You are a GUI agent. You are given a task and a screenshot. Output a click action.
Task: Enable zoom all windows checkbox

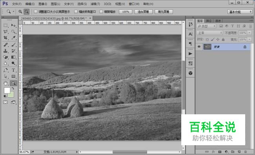[76, 12]
